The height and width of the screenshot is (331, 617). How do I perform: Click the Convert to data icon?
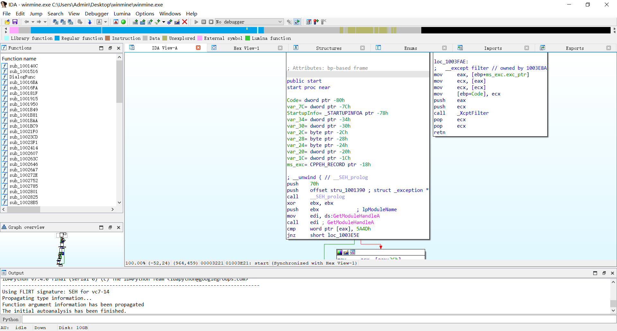pyautogui.click(x=143, y=22)
